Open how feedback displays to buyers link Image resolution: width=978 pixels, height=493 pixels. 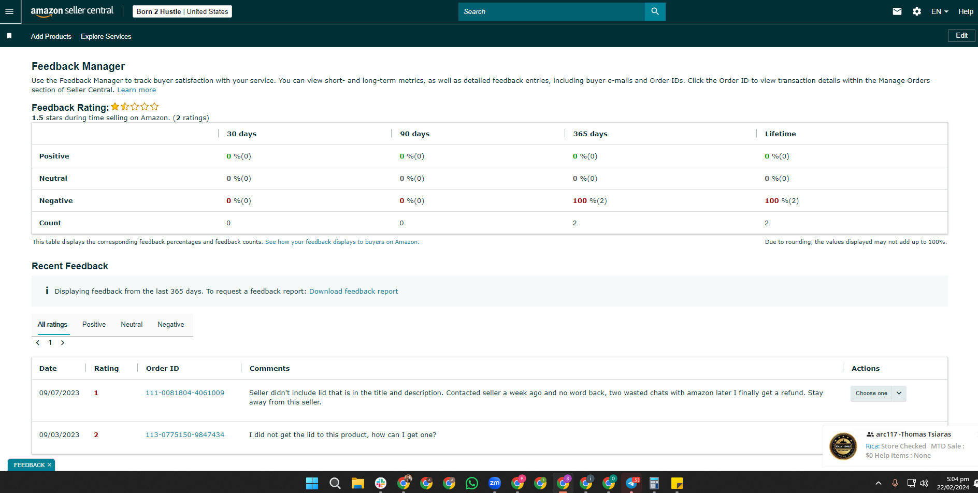pyautogui.click(x=342, y=242)
